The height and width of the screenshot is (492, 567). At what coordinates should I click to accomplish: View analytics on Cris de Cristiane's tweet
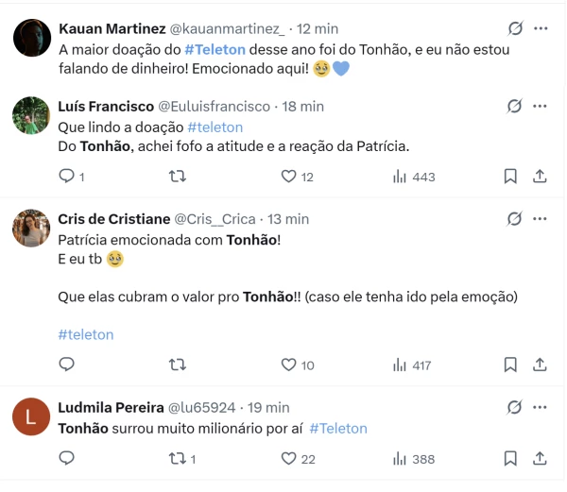coord(400,365)
